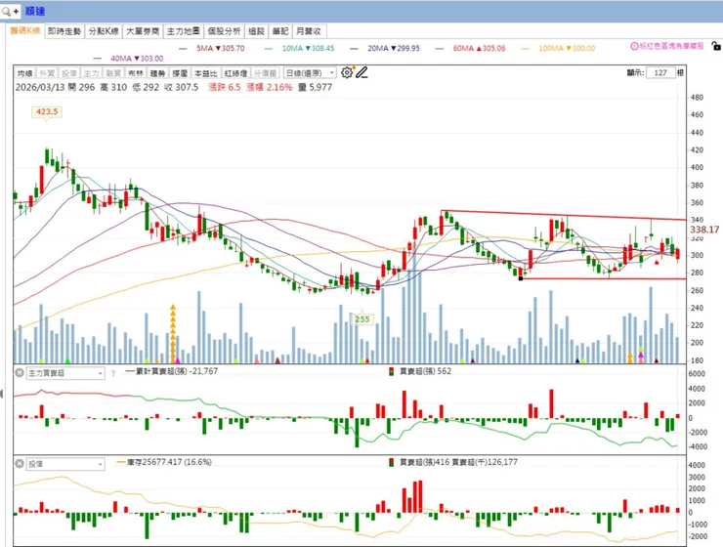Click the 338.17 trendline price label
Image resolution: width=723 pixels, height=547 pixels.
tap(704, 230)
